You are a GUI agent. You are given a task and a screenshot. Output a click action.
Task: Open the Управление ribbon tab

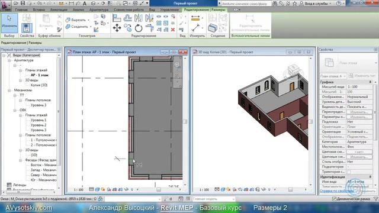tap(169, 9)
